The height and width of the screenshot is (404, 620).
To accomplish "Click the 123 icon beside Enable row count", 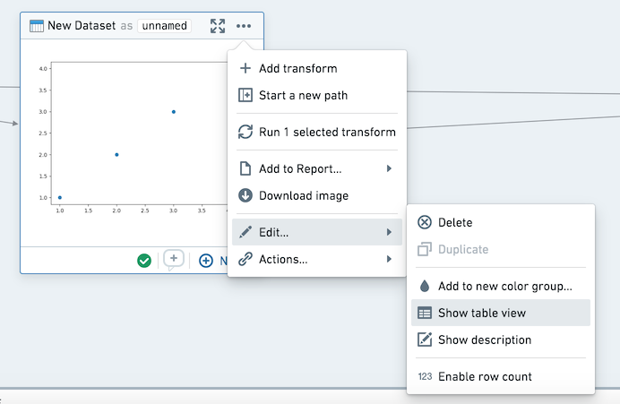I will pyautogui.click(x=425, y=376).
